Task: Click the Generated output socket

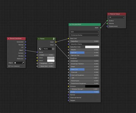Action: pyautogui.click(x=26, y=42)
